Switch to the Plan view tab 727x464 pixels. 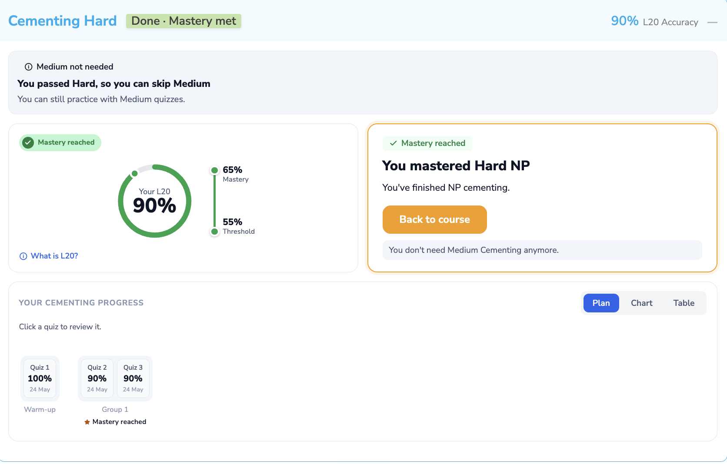click(601, 303)
